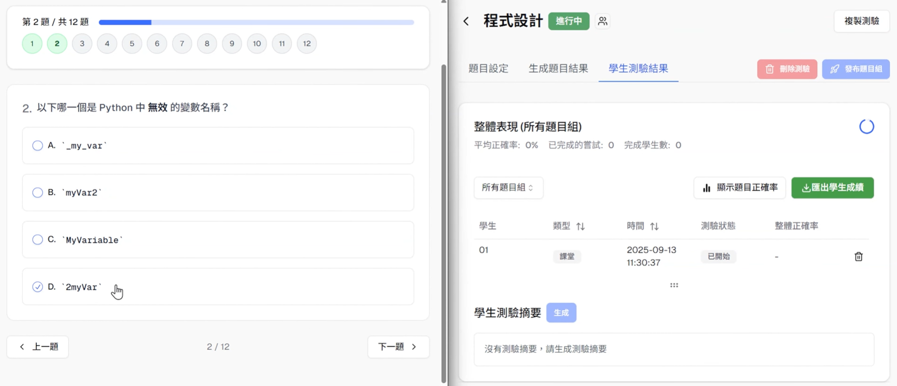The width and height of the screenshot is (897, 386).
Task: Jump to question 11 bubble
Action: point(281,44)
